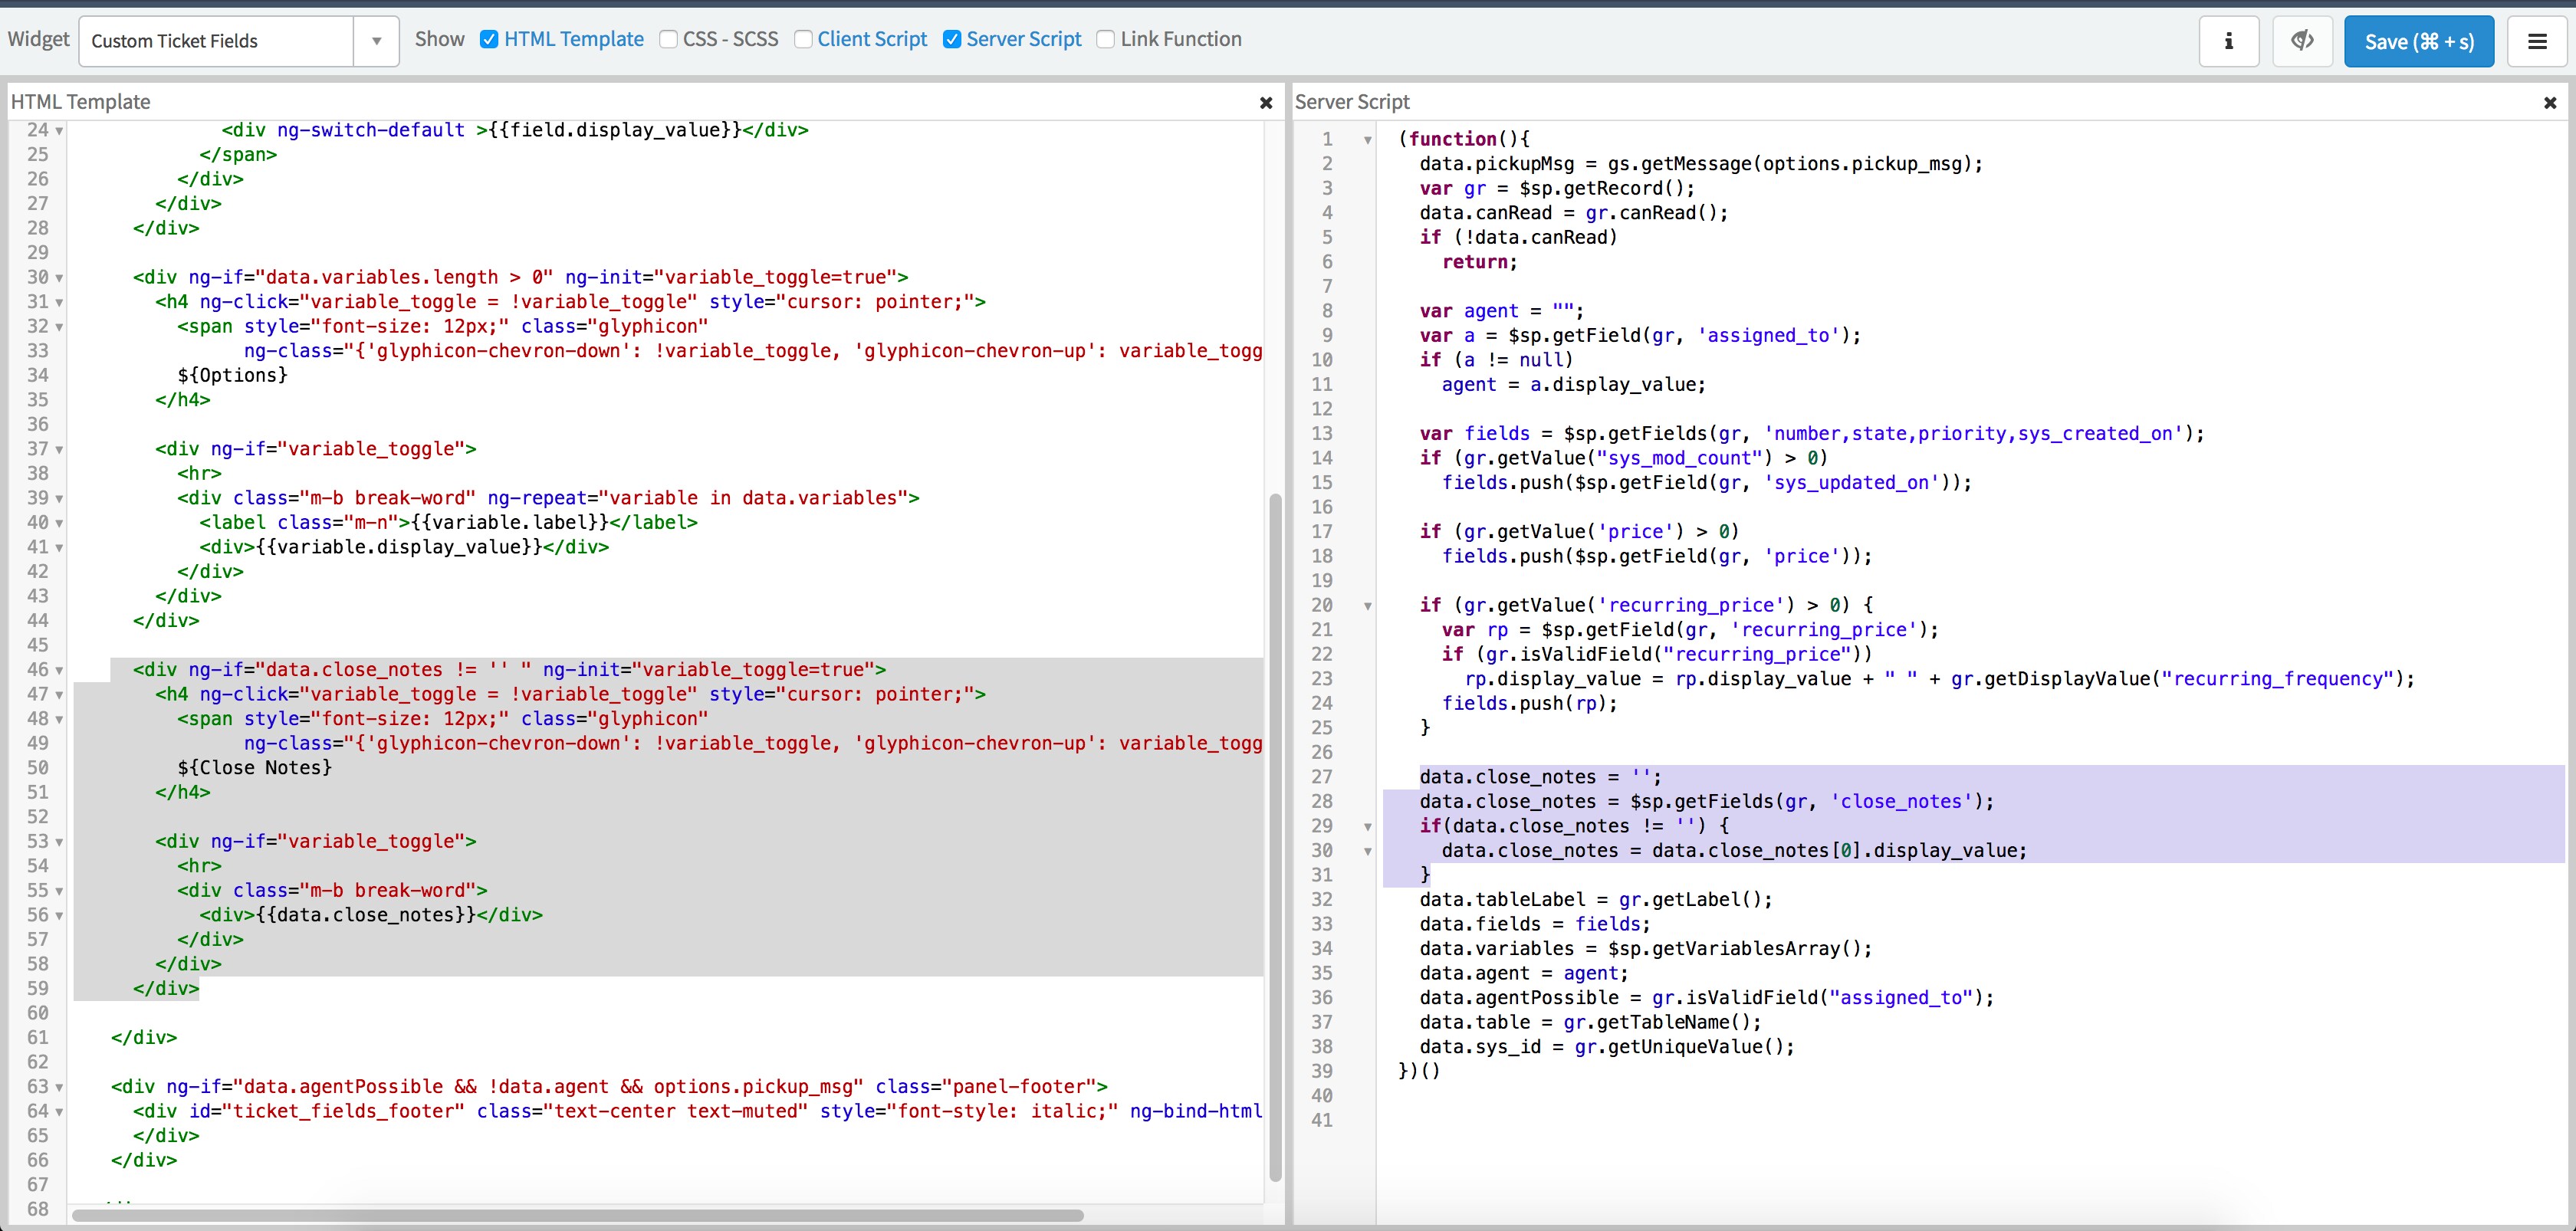Collapse fold arrow at server script line 1
The image size is (2576, 1231).
[1367, 140]
